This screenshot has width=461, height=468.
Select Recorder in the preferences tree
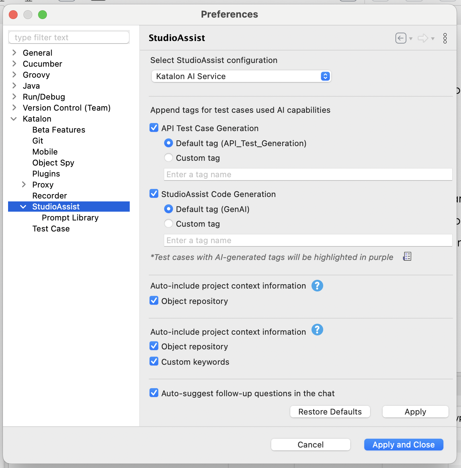coord(49,196)
